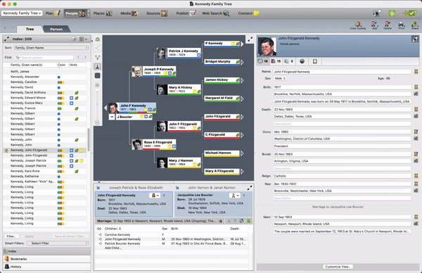The image size is (422, 273).
Task: Click the Filter button
Action: point(11,236)
